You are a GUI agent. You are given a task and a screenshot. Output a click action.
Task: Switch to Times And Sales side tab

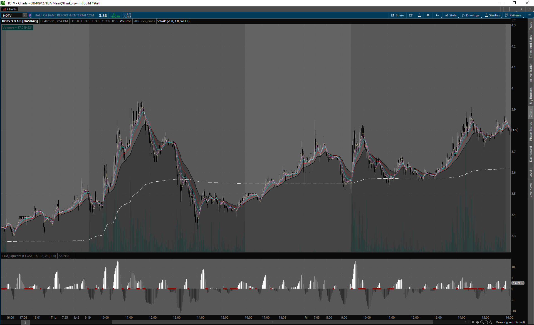click(531, 46)
